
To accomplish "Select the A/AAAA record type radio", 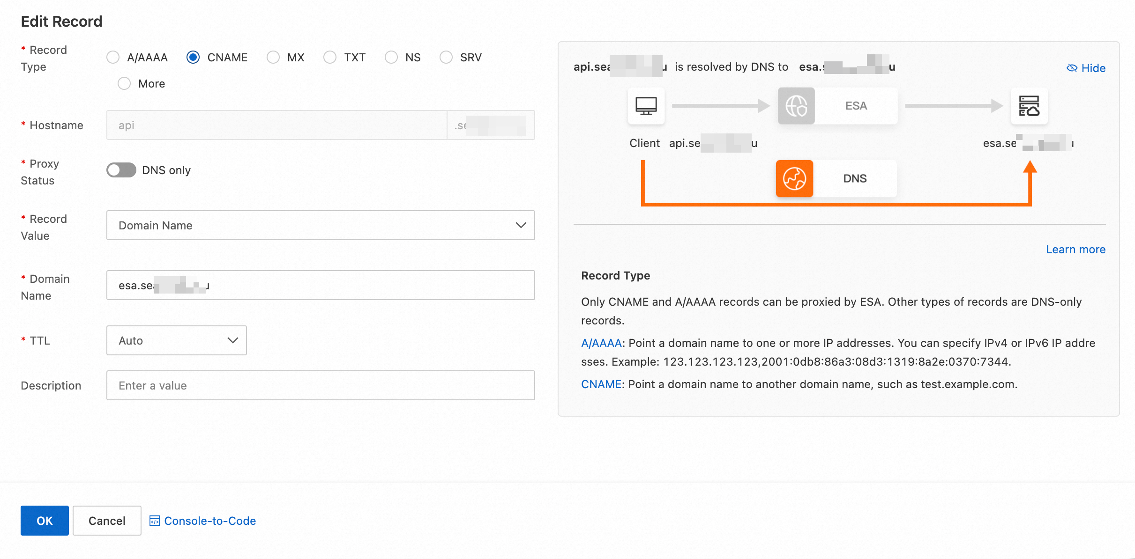I will click(113, 58).
